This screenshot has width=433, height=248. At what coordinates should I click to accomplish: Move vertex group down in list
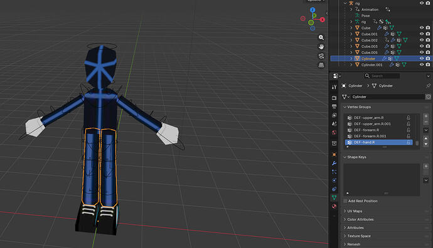(426, 144)
